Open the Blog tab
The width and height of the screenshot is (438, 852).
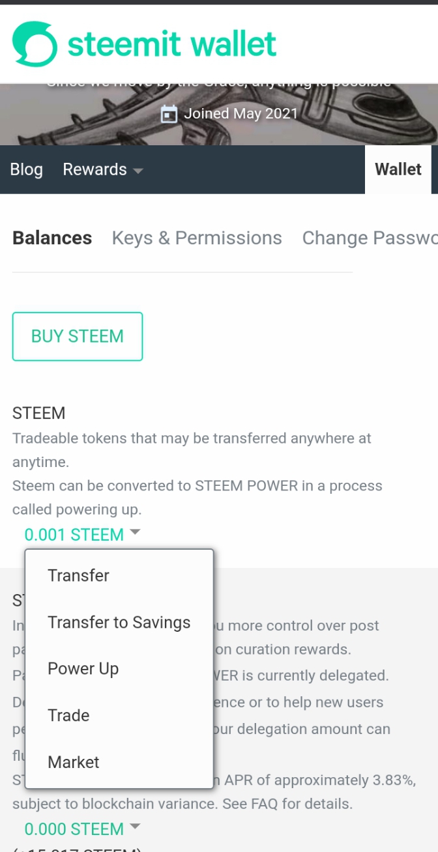point(27,169)
